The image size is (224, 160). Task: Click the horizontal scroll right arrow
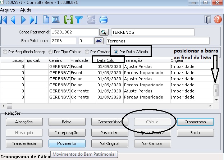pos(210,106)
